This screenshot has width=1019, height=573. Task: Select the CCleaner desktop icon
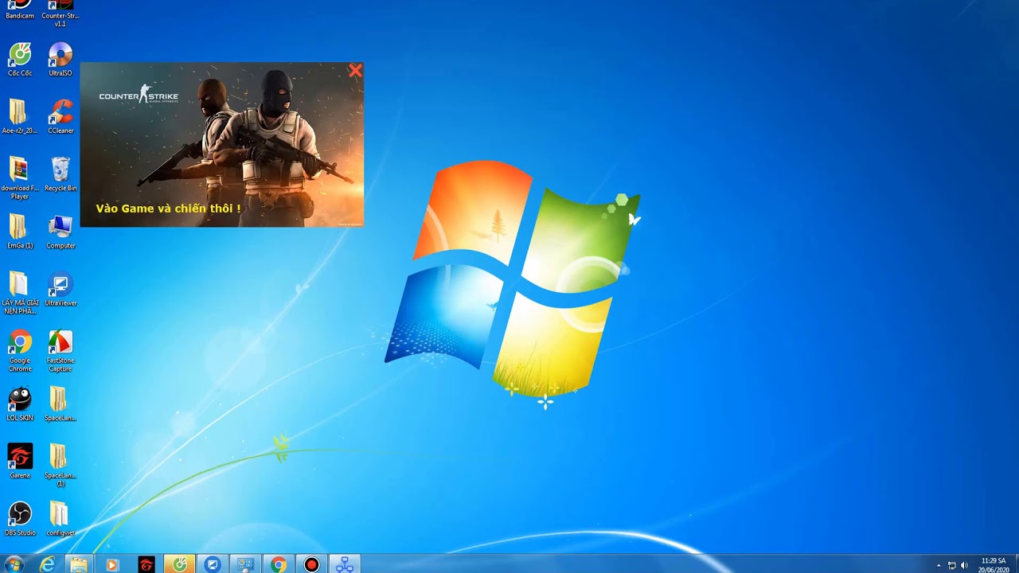pos(61,114)
